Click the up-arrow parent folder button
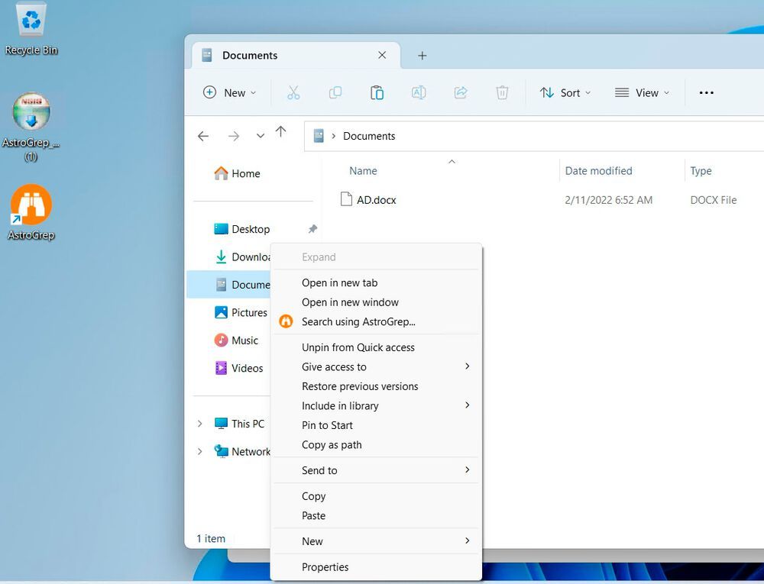Screen dimensions: 764x584 (280, 131)
